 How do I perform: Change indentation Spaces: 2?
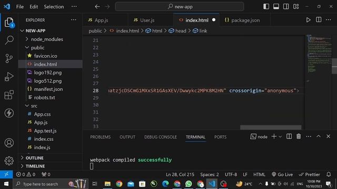click(x=210, y=174)
